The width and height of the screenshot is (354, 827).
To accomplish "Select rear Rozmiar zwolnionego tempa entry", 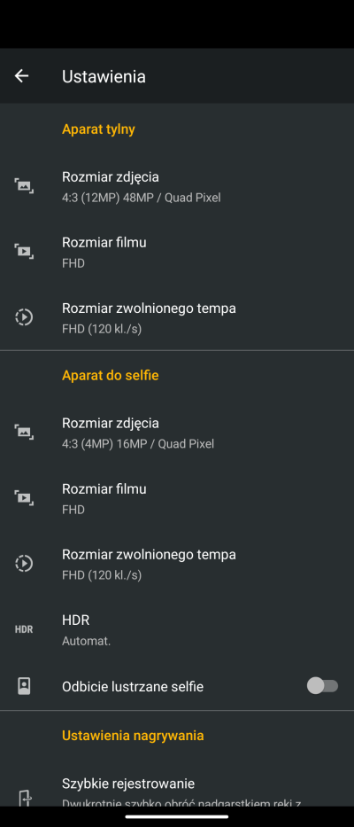I will click(x=177, y=317).
